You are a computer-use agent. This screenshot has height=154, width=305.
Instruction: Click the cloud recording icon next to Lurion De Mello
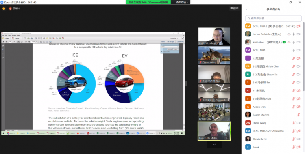coord(289,34)
